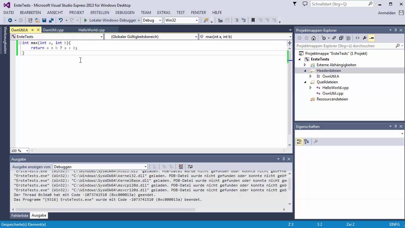Image resolution: width=405 pixels, height=228 pixels.
Task: Click the pending changes filter clock icon
Action: [323, 38]
